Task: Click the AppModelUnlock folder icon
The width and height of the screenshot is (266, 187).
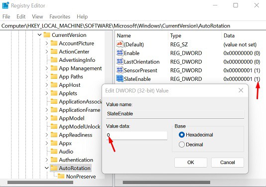Action: click(54, 126)
